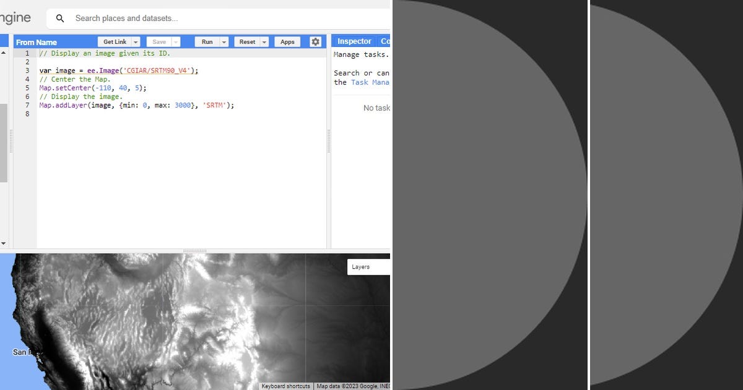
Task: Select the From Name script tab
Action: point(37,42)
